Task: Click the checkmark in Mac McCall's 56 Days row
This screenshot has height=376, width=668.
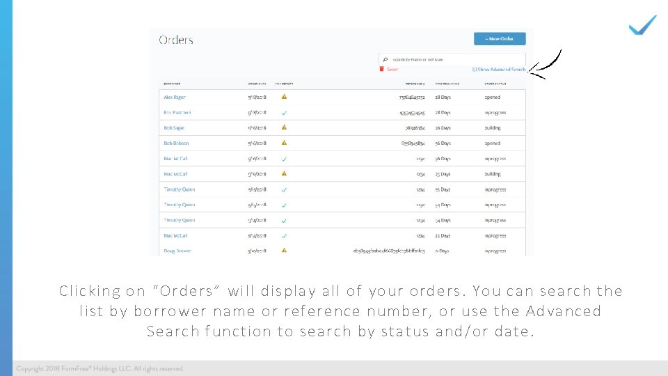Action: click(x=284, y=159)
